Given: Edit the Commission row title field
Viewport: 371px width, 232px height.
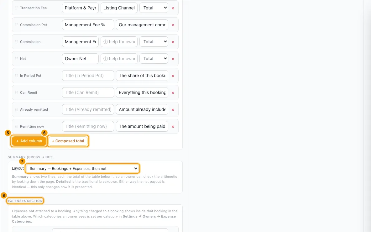Looking at the screenshot, I should click(x=80, y=42).
